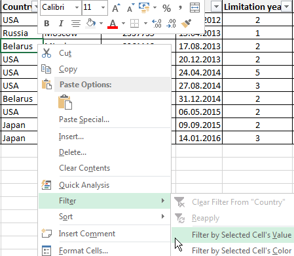Screen dimensions: 294x256
Task: Select date cell 06.05.2015
Action: (x=199, y=112)
